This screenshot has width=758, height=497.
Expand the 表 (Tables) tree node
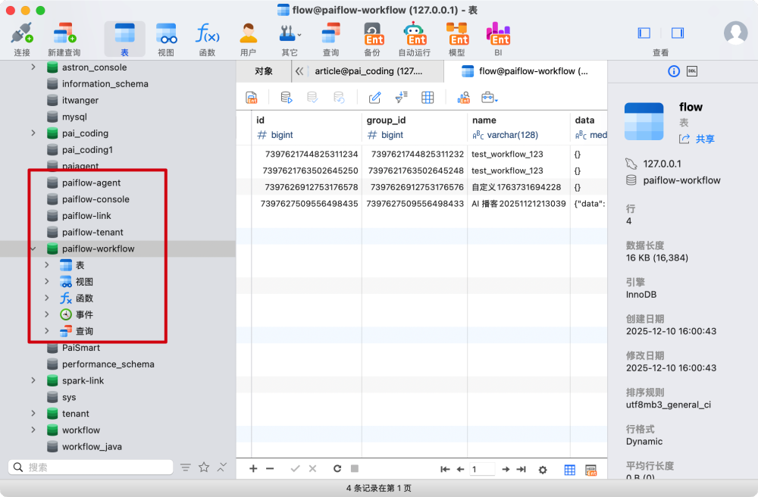[46, 265]
